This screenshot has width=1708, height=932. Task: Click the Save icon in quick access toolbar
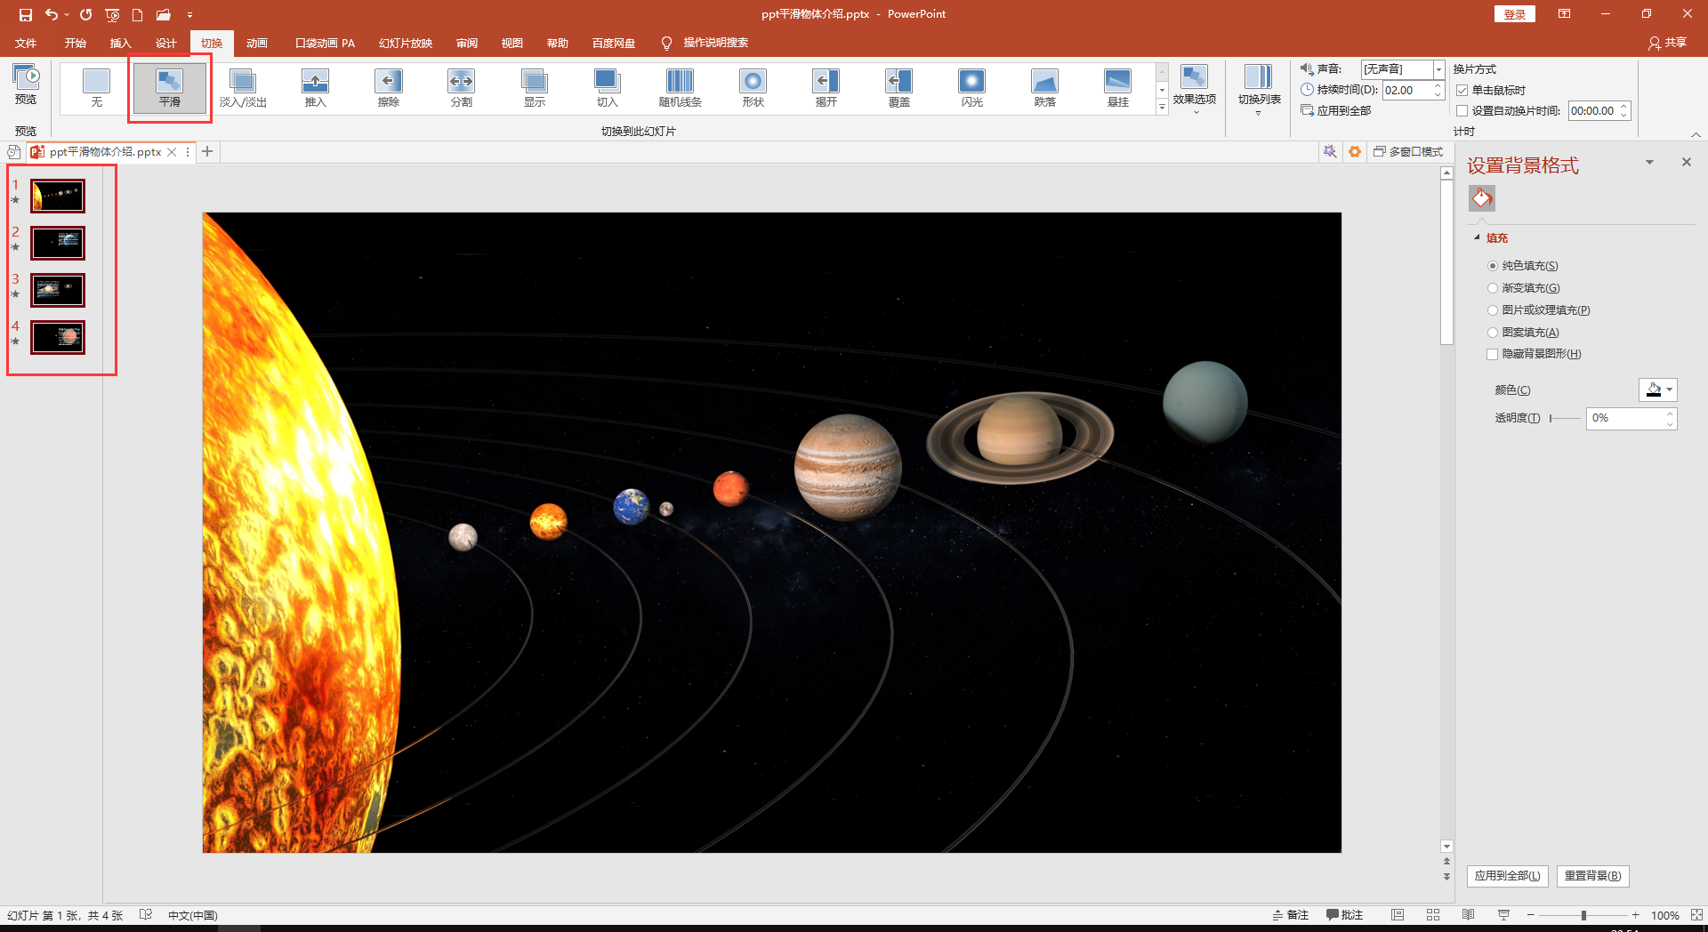(25, 14)
